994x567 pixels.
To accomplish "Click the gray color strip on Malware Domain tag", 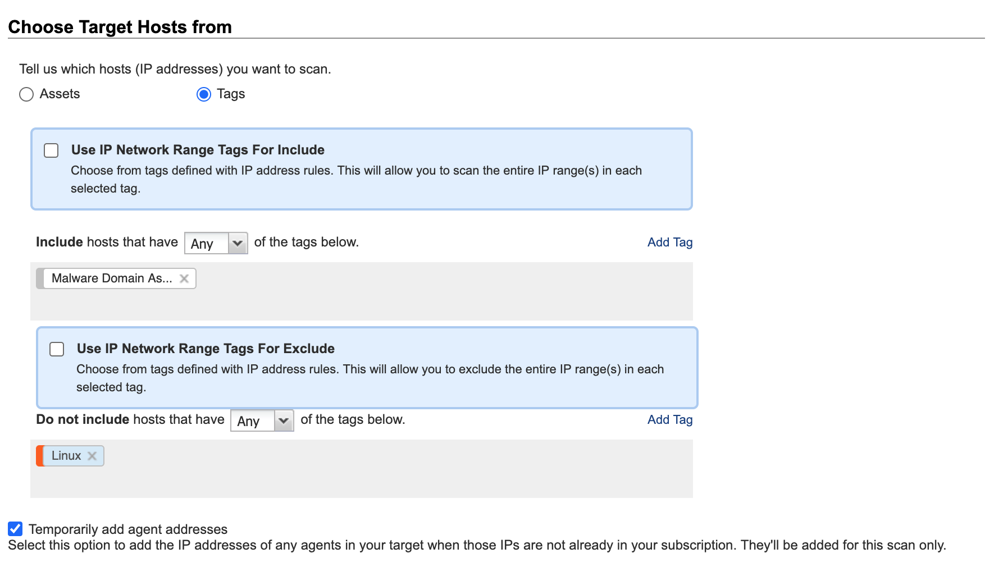I will pyautogui.click(x=40, y=278).
